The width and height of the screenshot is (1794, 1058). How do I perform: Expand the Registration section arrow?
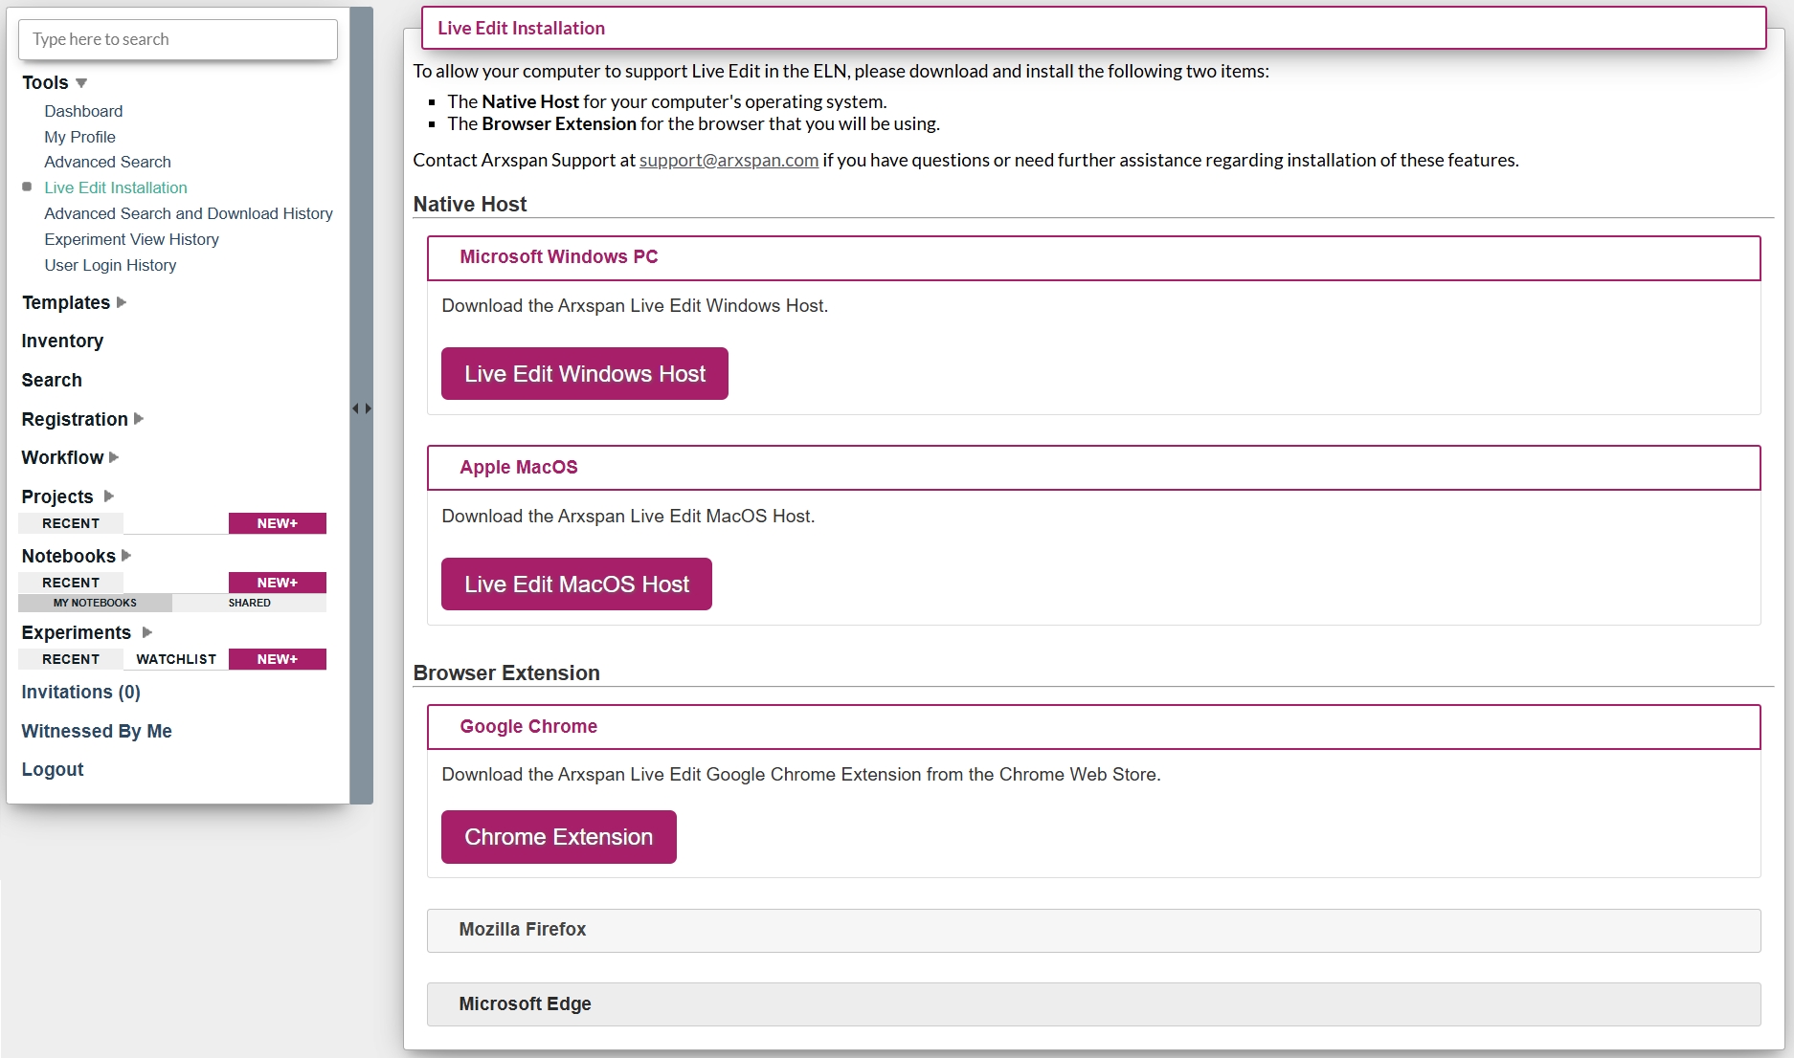[139, 419]
